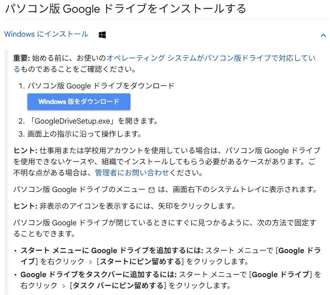
Task: Click the Windows logo icon
Action: (102, 35)
